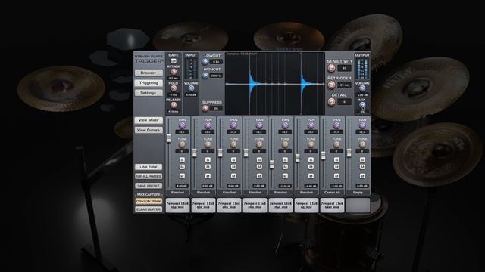Select the Tempest 13x8 beef_mid sample slot
The image size is (485, 272).
click(332, 206)
